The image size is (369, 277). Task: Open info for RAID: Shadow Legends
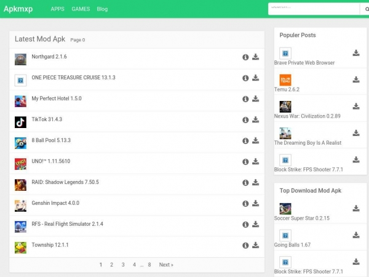245,183
